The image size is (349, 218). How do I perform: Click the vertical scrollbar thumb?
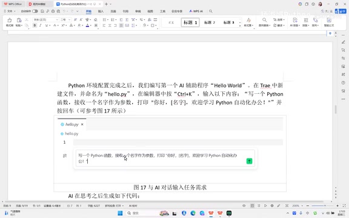point(336,110)
